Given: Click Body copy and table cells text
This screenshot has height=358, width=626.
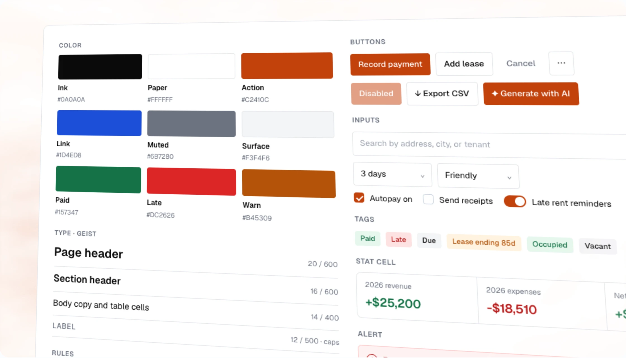Looking at the screenshot, I should click(x=101, y=305).
